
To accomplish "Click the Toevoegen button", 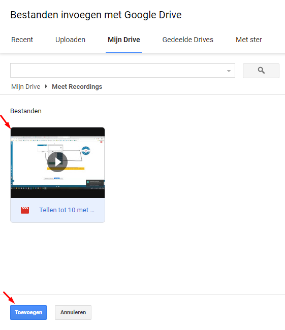I will [x=28, y=312].
